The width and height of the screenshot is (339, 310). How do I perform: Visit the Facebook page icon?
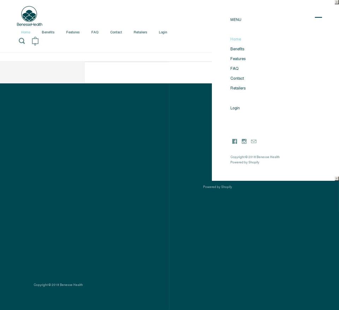click(x=234, y=141)
